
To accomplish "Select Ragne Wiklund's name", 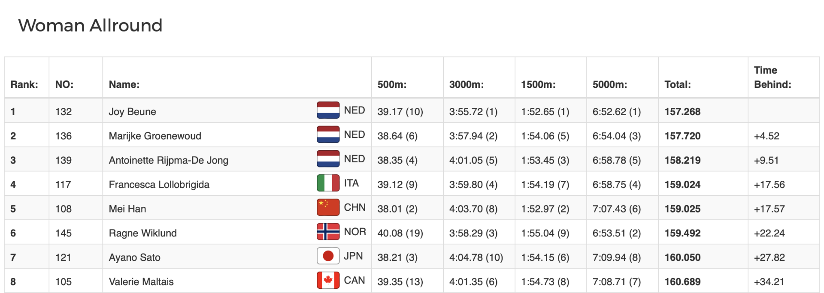I will click(x=142, y=233).
